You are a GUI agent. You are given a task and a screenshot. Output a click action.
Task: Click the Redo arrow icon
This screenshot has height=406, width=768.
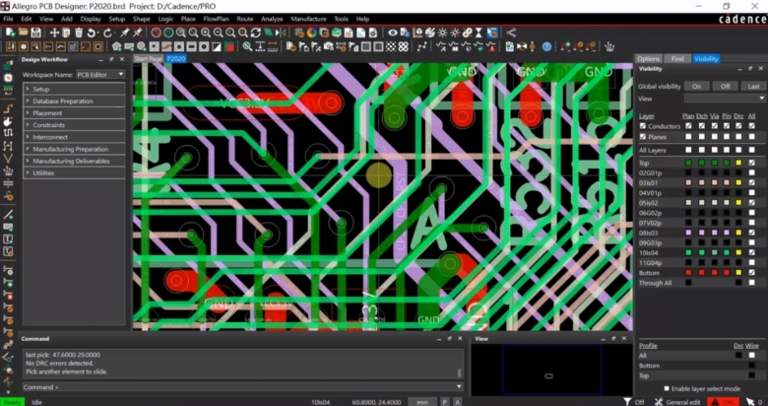[x=107, y=33]
